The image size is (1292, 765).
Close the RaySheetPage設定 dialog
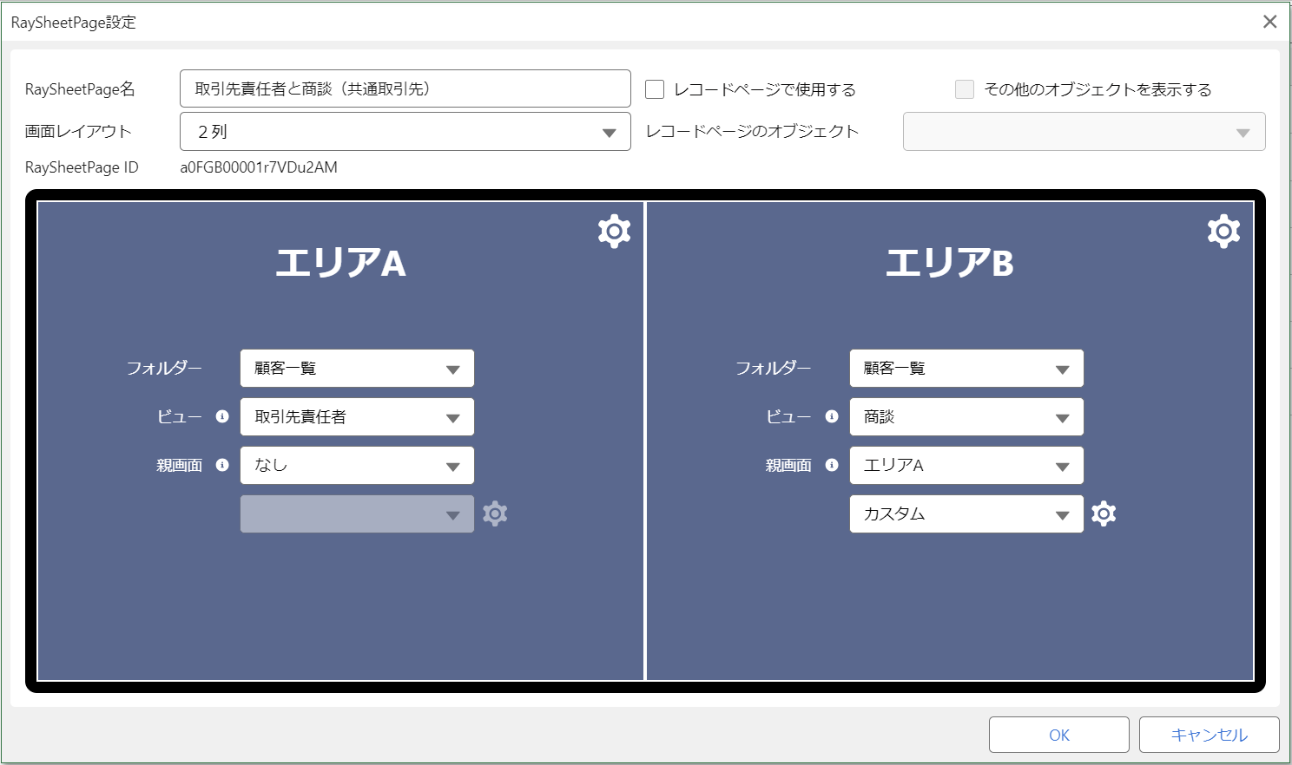point(1269,22)
